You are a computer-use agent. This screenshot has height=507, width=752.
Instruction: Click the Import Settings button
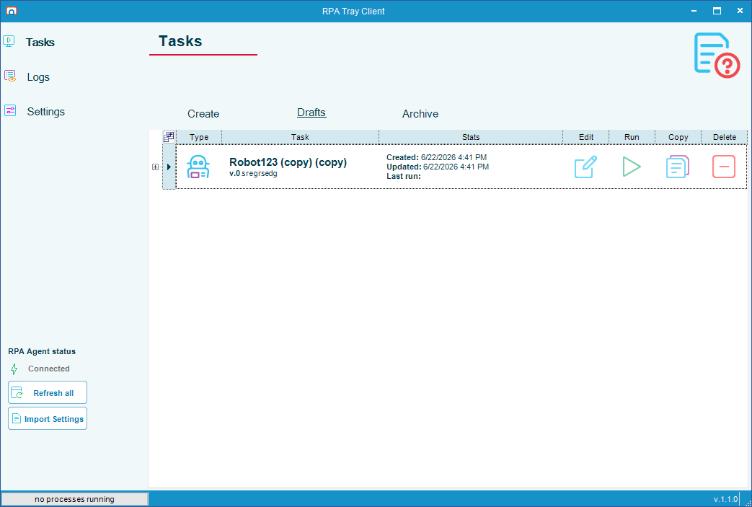(x=48, y=419)
